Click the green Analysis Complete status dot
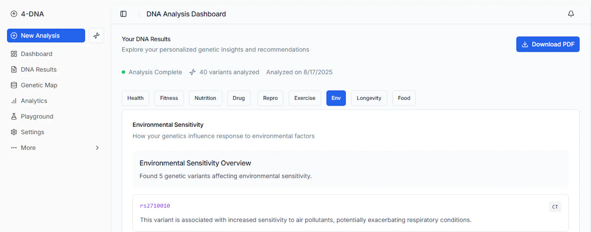The height and width of the screenshot is (232, 591). [123, 72]
